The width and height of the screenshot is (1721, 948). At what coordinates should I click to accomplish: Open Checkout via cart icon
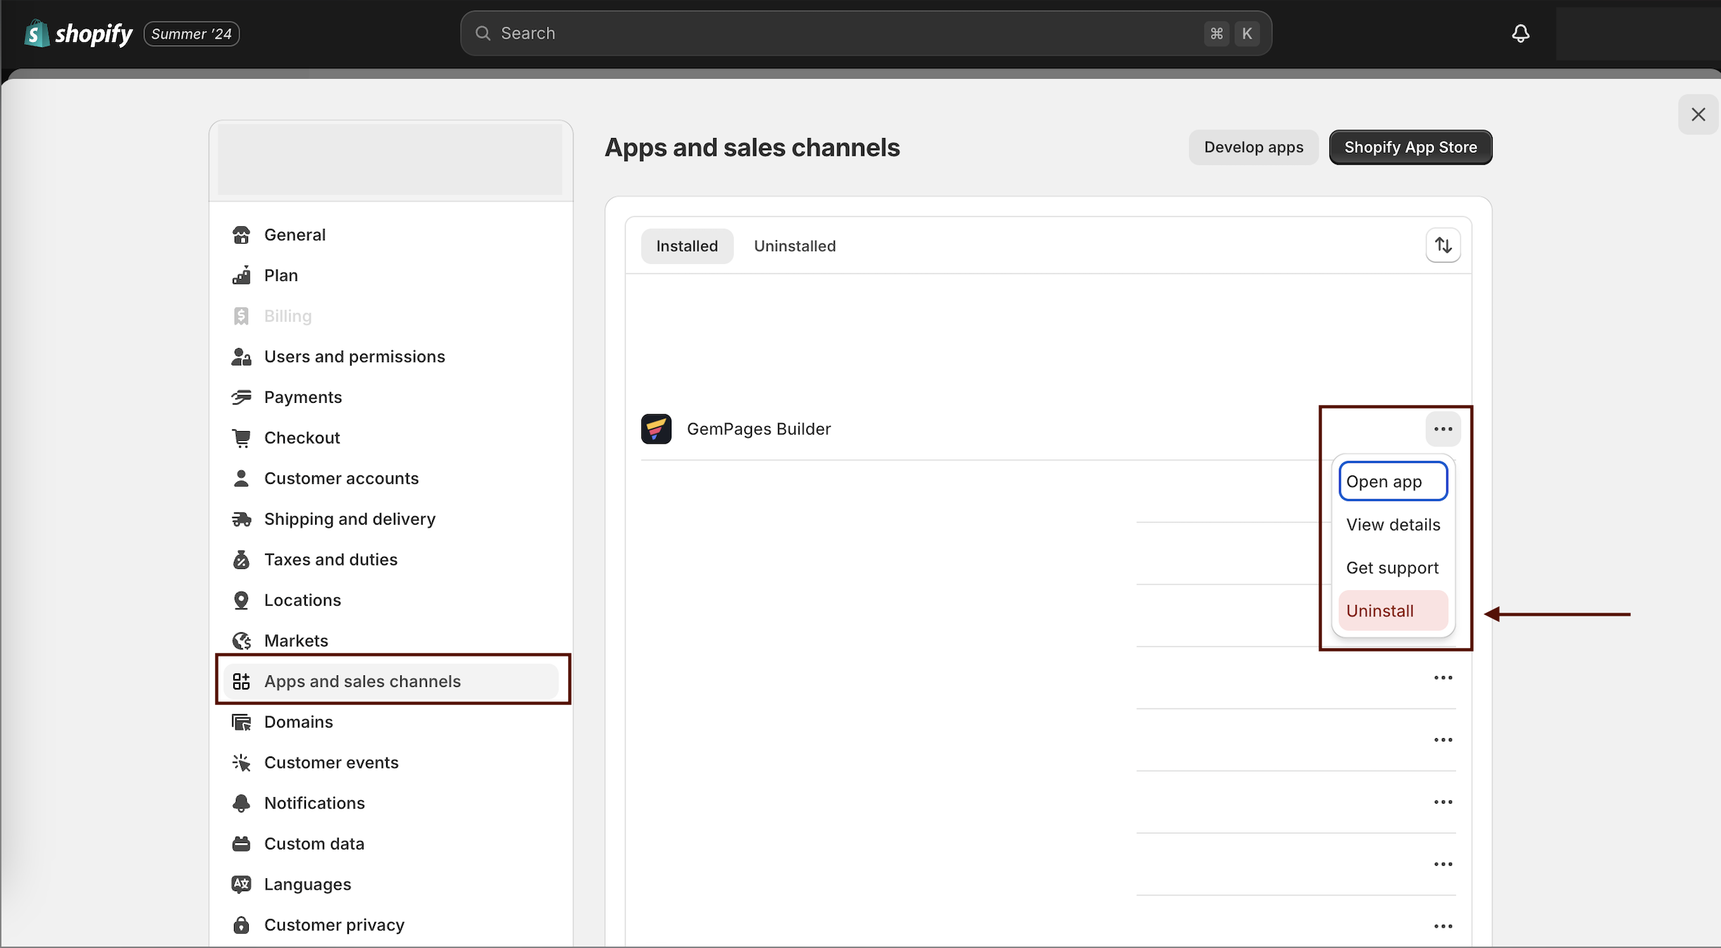[x=241, y=437]
